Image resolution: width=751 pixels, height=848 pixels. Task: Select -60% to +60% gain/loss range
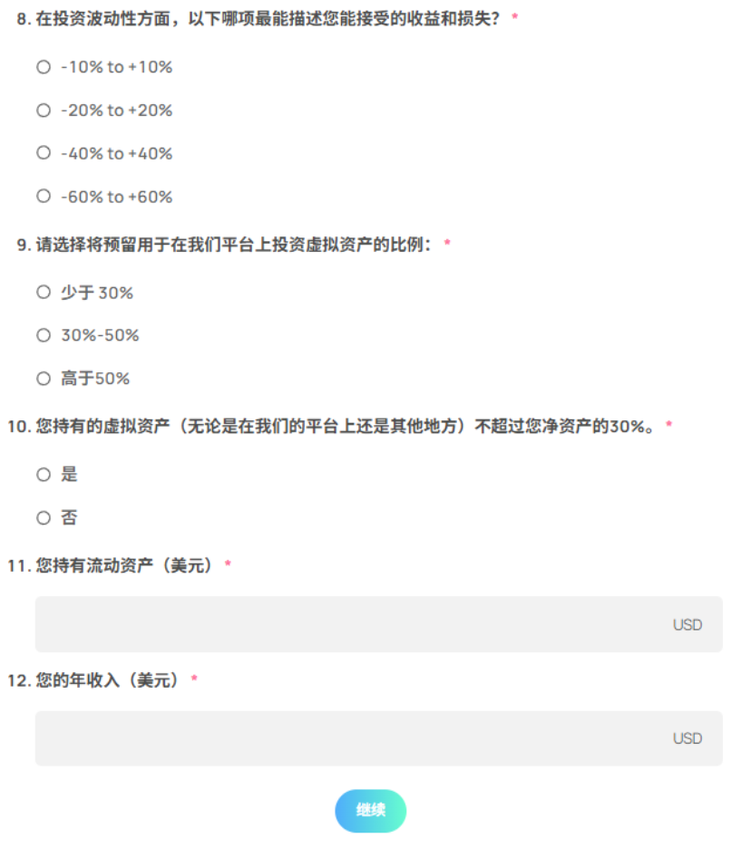point(44,196)
